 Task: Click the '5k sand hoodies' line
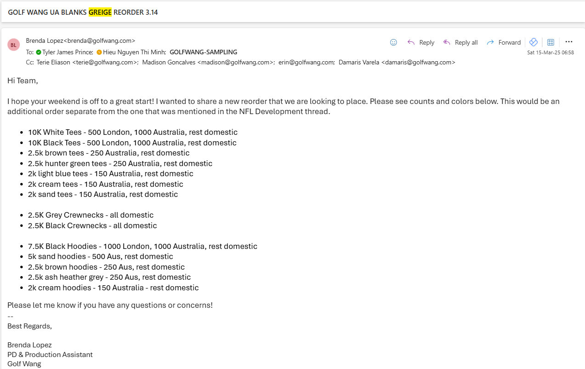pos(101,256)
